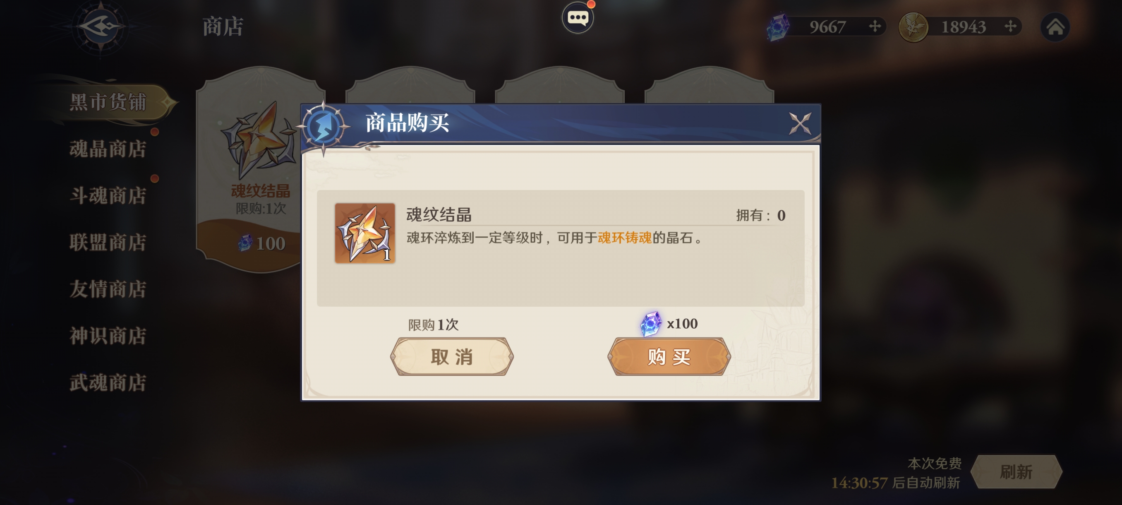Go to the 联盟商店 tab
Image resolution: width=1122 pixels, height=505 pixels.
[x=108, y=242]
